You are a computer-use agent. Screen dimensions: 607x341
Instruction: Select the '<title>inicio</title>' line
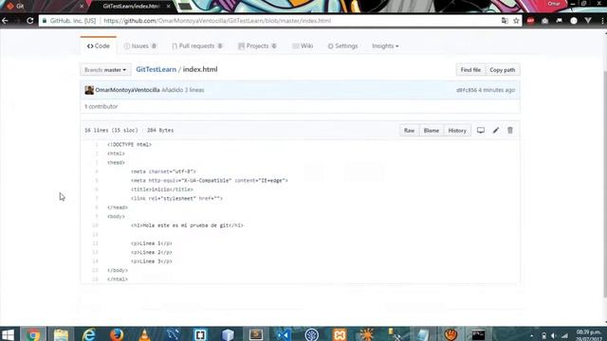[162, 189]
